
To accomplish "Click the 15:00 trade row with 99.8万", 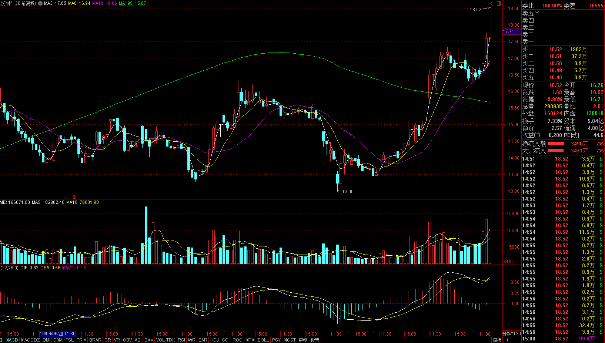I will (x=563, y=339).
